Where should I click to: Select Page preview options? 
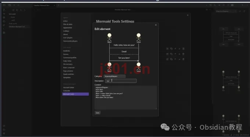click(x=68, y=71)
